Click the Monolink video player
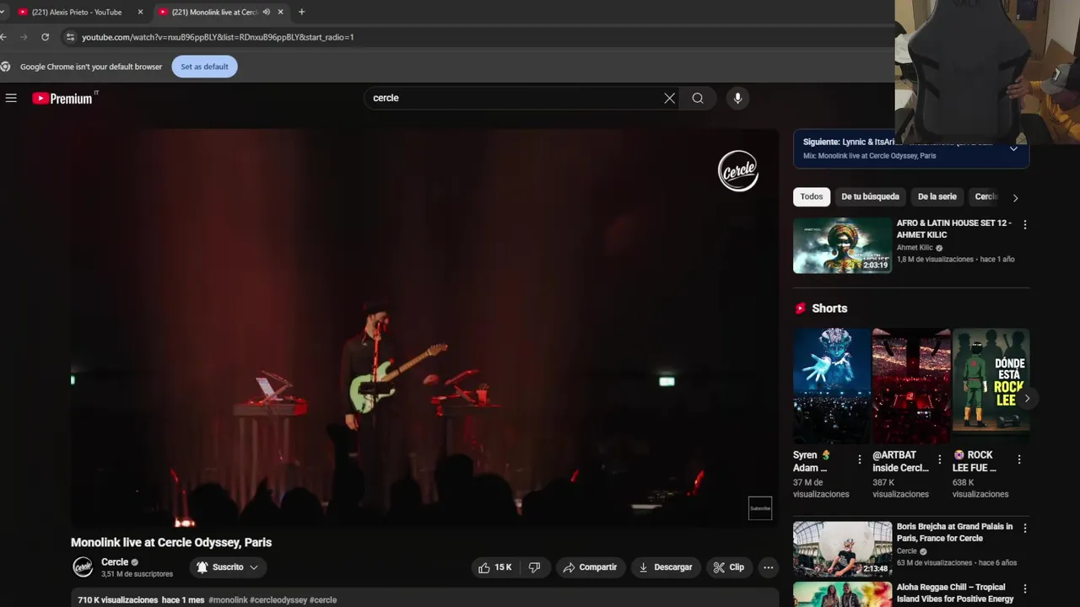1080x607 pixels. [424, 328]
